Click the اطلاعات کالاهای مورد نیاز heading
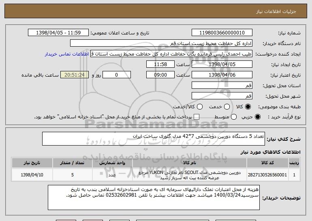This screenshot has width=312, height=221. [x=270, y=152]
